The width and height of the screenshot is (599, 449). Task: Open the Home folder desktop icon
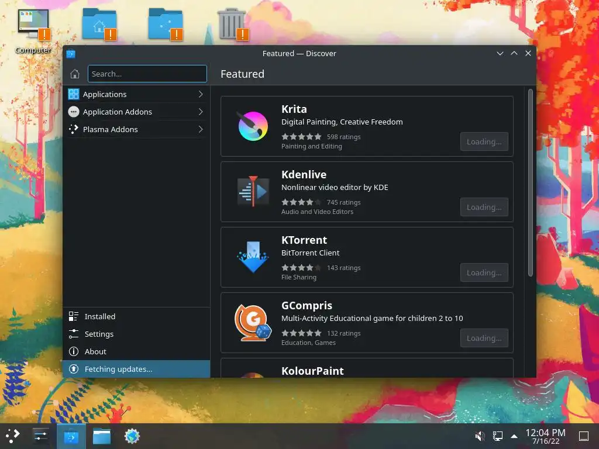click(99, 25)
